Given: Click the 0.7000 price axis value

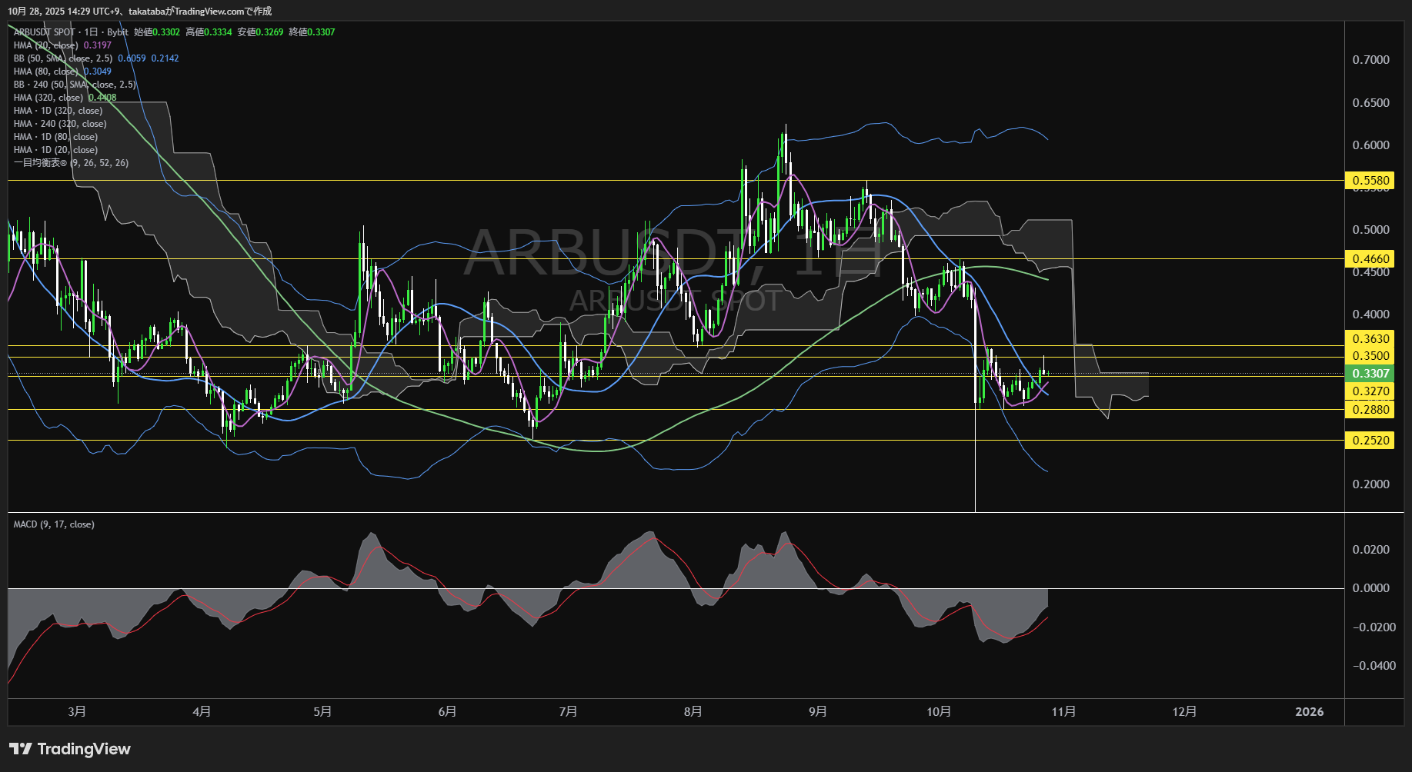Looking at the screenshot, I should pos(1370,60).
